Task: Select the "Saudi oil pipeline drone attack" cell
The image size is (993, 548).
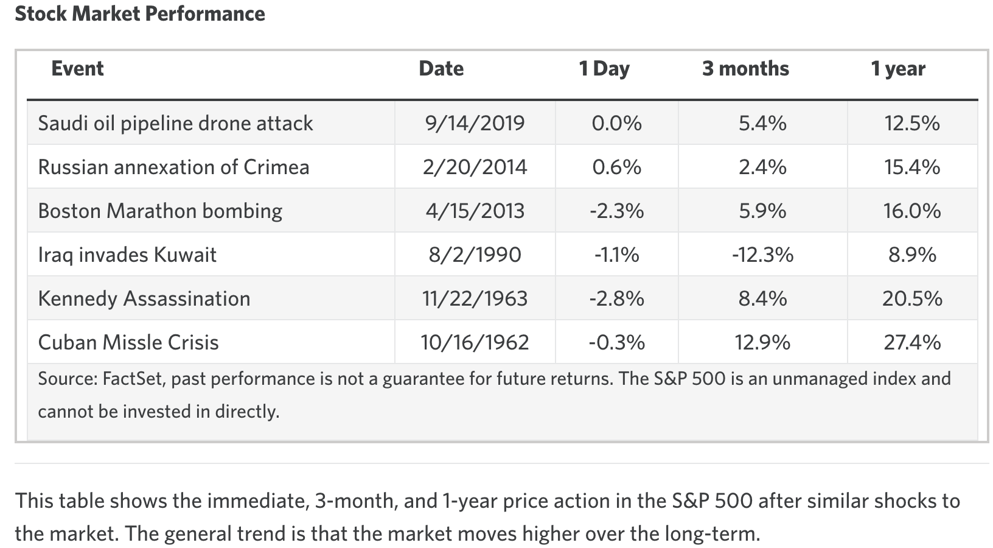Action: [x=175, y=124]
